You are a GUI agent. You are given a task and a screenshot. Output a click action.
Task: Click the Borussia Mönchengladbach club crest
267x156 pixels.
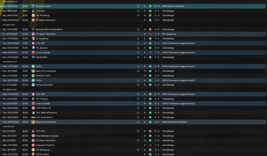click(33, 29)
